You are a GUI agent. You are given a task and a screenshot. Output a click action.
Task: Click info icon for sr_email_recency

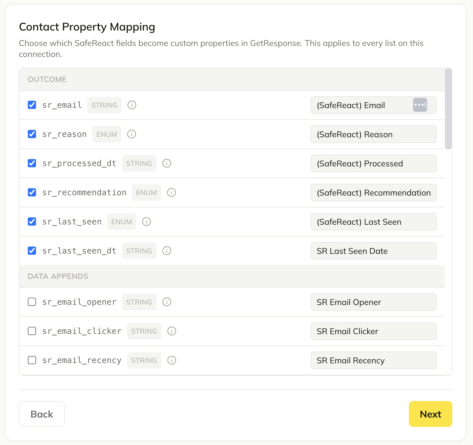coord(172,360)
